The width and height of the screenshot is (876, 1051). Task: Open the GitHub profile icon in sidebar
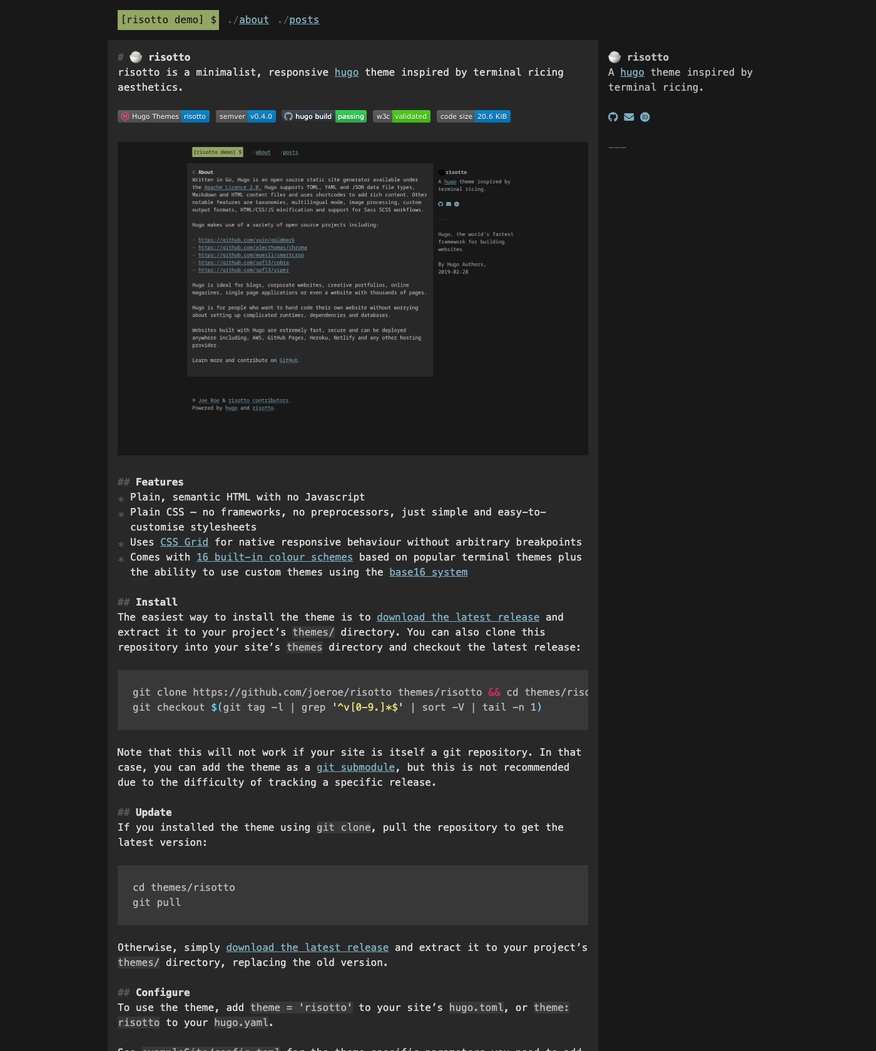click(x=613, y=117)
